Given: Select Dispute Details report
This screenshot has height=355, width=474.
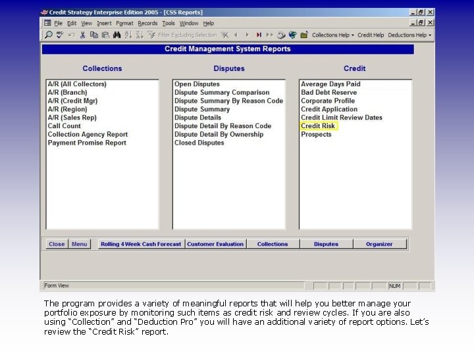Looking at the screenshot, I should click(197, 118).
